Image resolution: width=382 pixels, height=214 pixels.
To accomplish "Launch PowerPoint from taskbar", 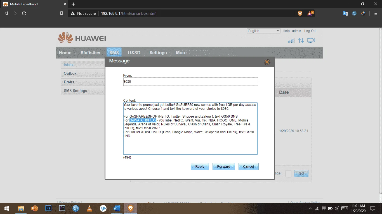I will [x=35, y=208].
